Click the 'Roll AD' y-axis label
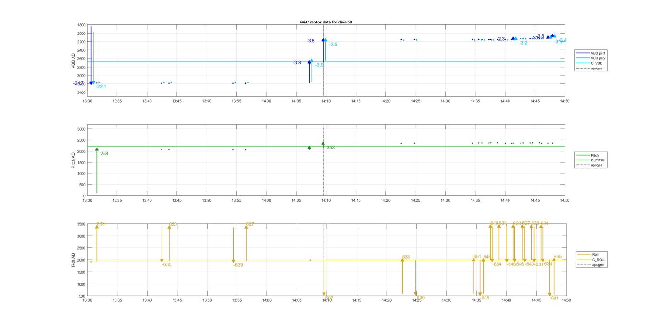Screen dimensions: 671x332 point(74,260)
